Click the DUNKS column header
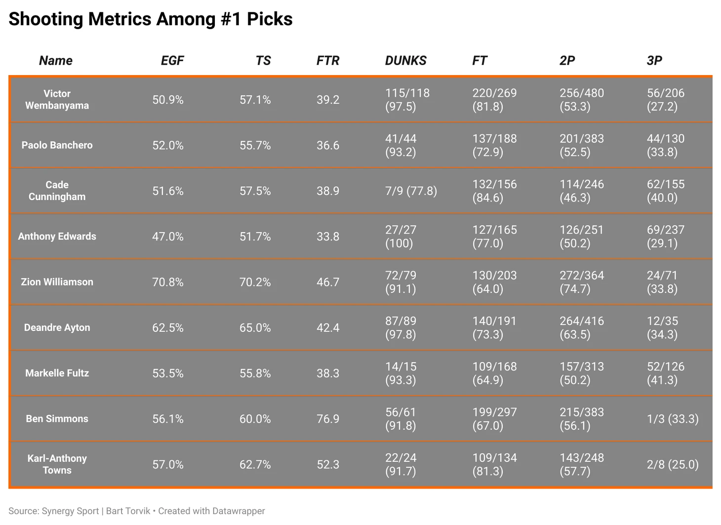 [x=406, y=61]
